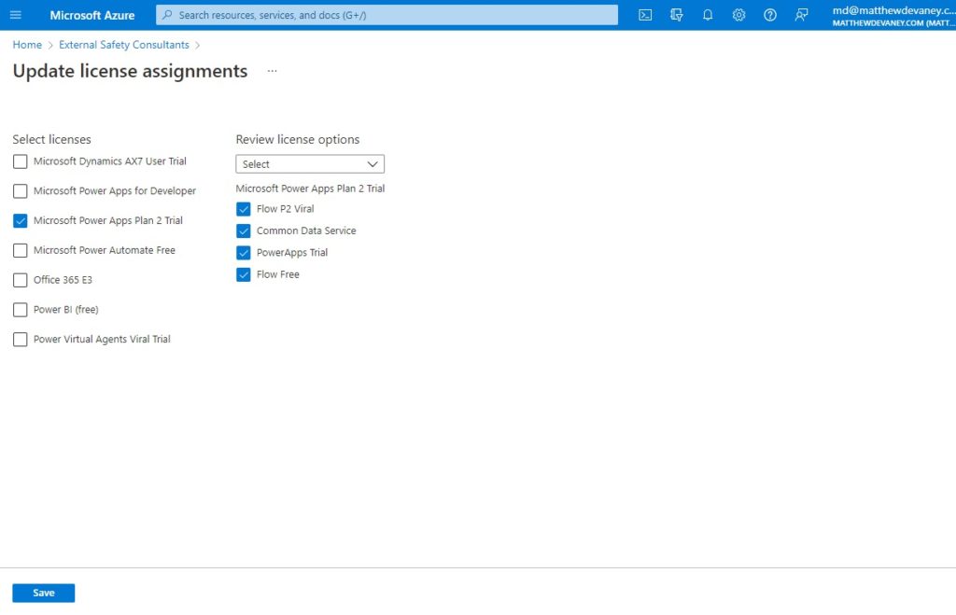Open the Azure portal hamburger menu
The height and width of the screenshot is (615, 956).
pos(16,15)
